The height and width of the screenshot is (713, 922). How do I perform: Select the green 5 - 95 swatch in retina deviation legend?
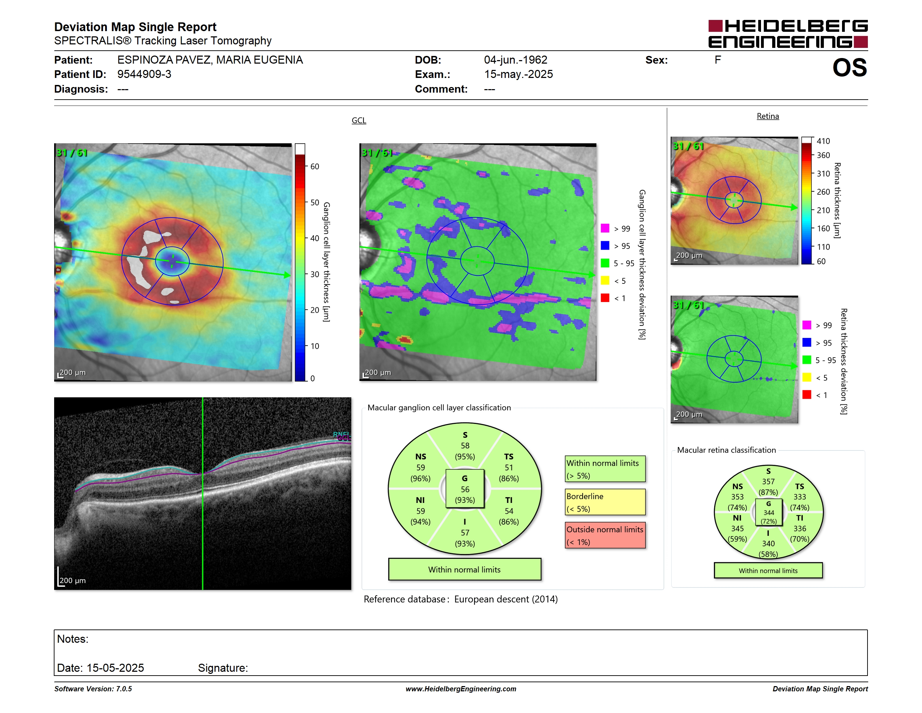[807, 360]
